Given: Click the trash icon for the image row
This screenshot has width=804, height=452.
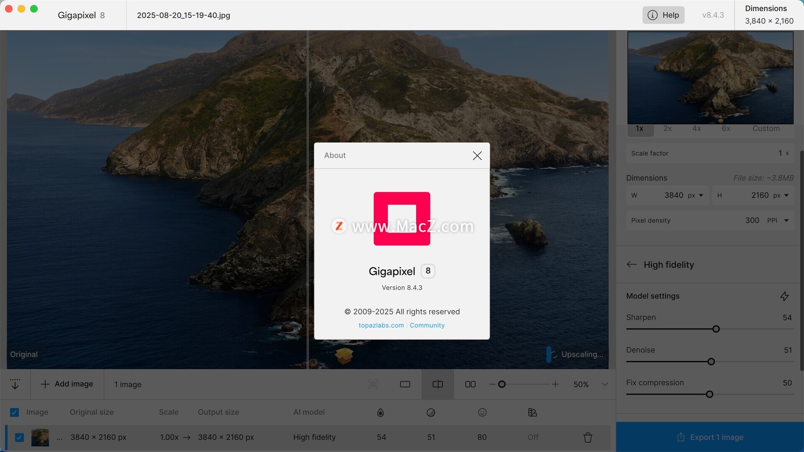Looking at the screenshot, I should pos(588,437).
